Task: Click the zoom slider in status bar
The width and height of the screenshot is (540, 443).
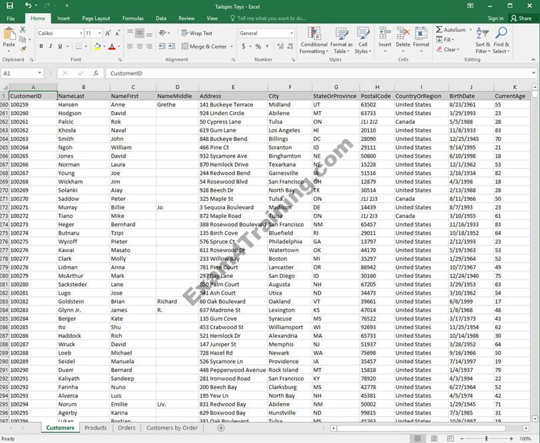Action: click(487, 438)
